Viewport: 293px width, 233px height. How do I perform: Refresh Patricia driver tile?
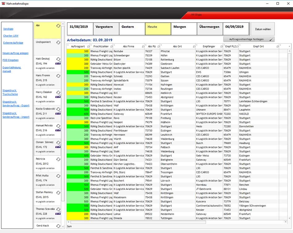coord(58,159)
